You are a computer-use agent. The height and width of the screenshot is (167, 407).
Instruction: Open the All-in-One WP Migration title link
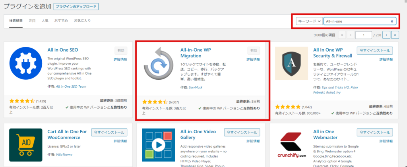pyautogui.click(x=196, y=53)
